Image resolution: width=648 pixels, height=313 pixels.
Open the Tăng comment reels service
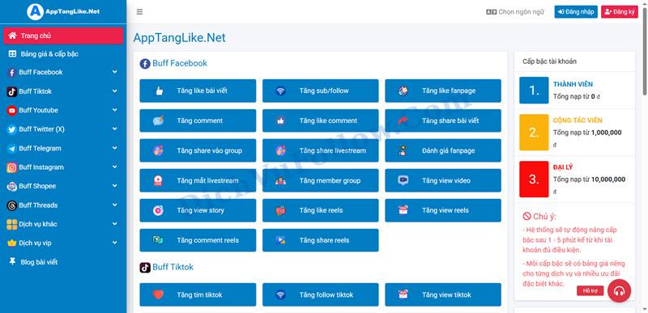(198, 240)
